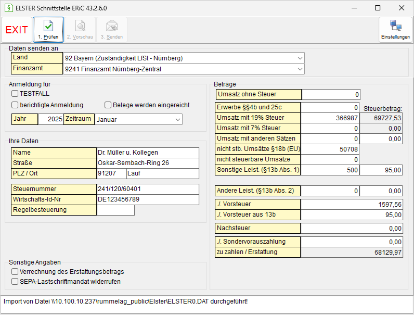Open the 2. Vorschau preview
This screenshot has width=414, height=315.
[x=80, y=30]
